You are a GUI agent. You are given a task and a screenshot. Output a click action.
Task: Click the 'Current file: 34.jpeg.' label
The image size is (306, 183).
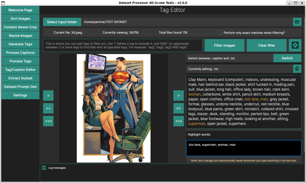tap(68, 33)
